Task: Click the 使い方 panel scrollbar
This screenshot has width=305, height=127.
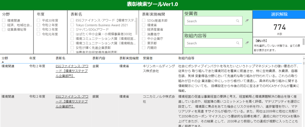Action: [x=304, y=42]
